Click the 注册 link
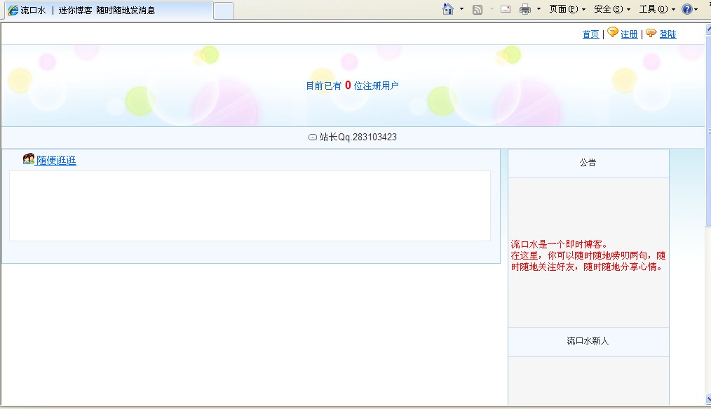711x409 pixels. tap(629, 34)
